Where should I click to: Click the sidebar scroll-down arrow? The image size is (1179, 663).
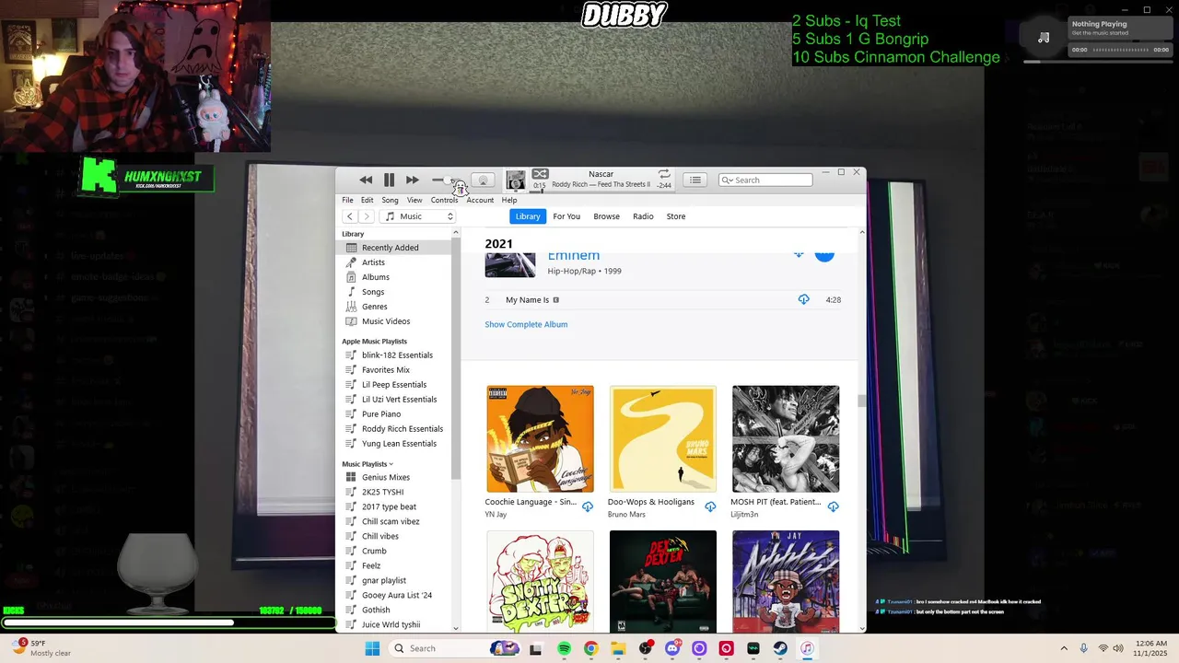click(x=456, y=628)
